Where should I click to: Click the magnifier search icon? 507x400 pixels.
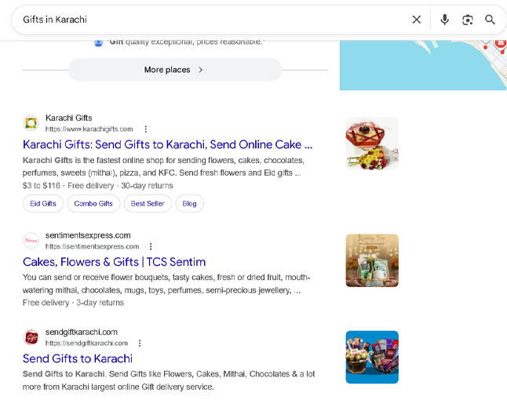pyautogui.click(x=491, y=20)
